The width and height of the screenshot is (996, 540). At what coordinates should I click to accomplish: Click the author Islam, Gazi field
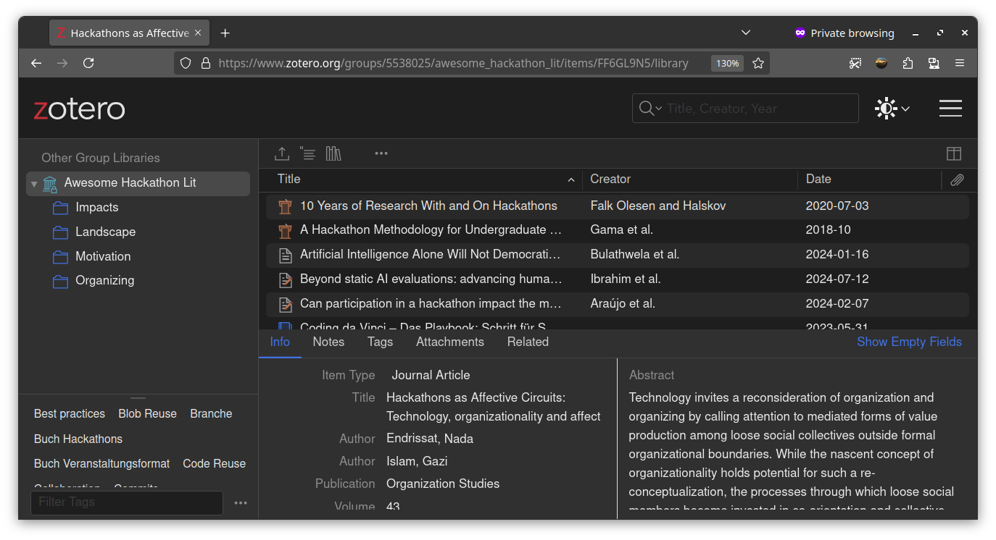click(x=418, y=461)
